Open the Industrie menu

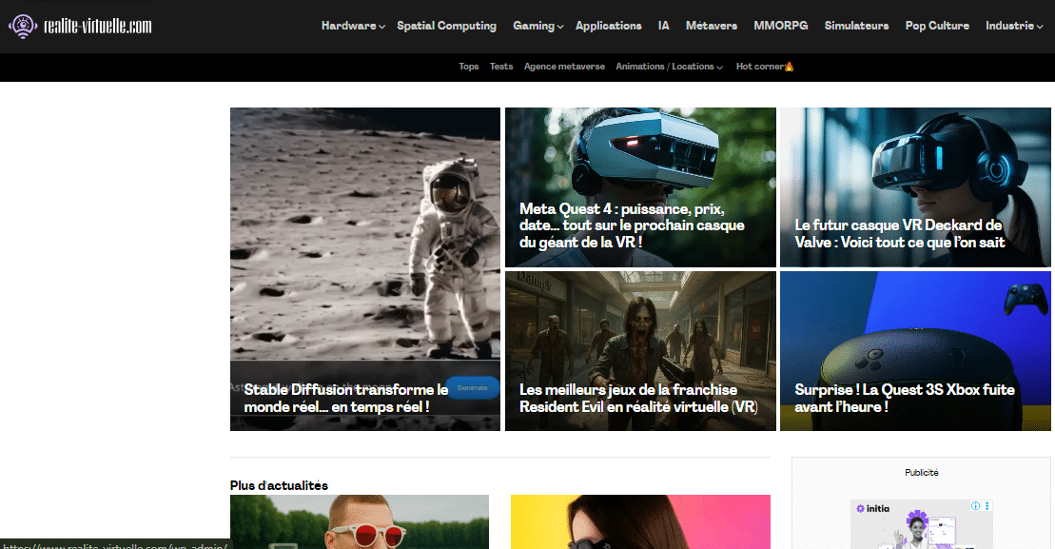point(1009,26)
